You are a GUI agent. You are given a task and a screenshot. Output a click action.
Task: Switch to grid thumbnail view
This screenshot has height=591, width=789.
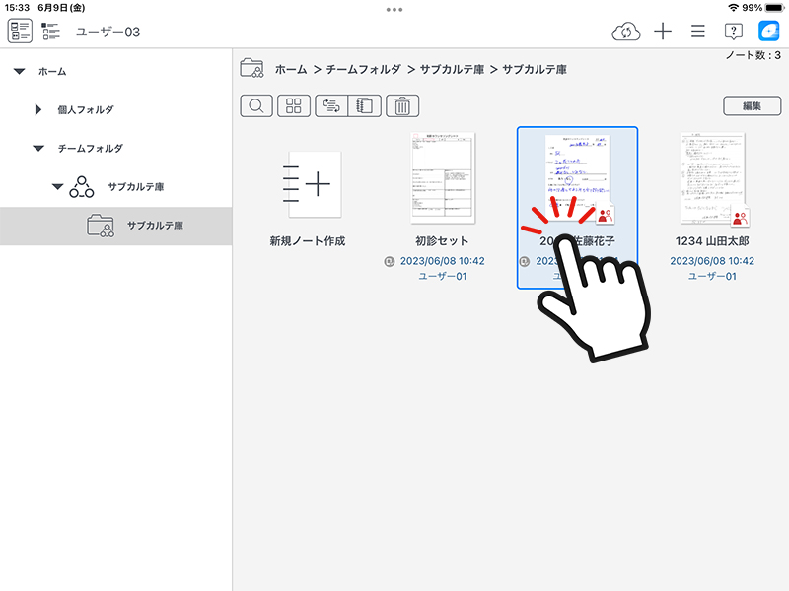pyautogui.click(x=294, y=106)
